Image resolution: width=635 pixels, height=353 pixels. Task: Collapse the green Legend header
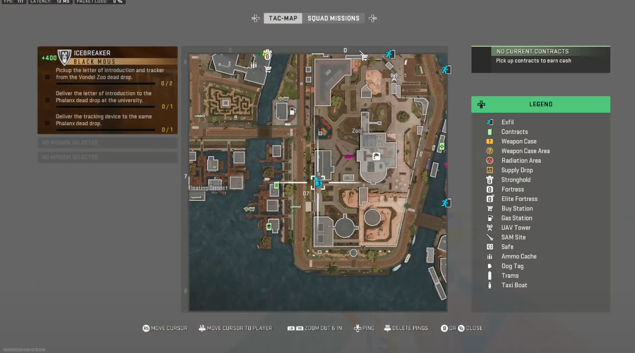[541, 105]
